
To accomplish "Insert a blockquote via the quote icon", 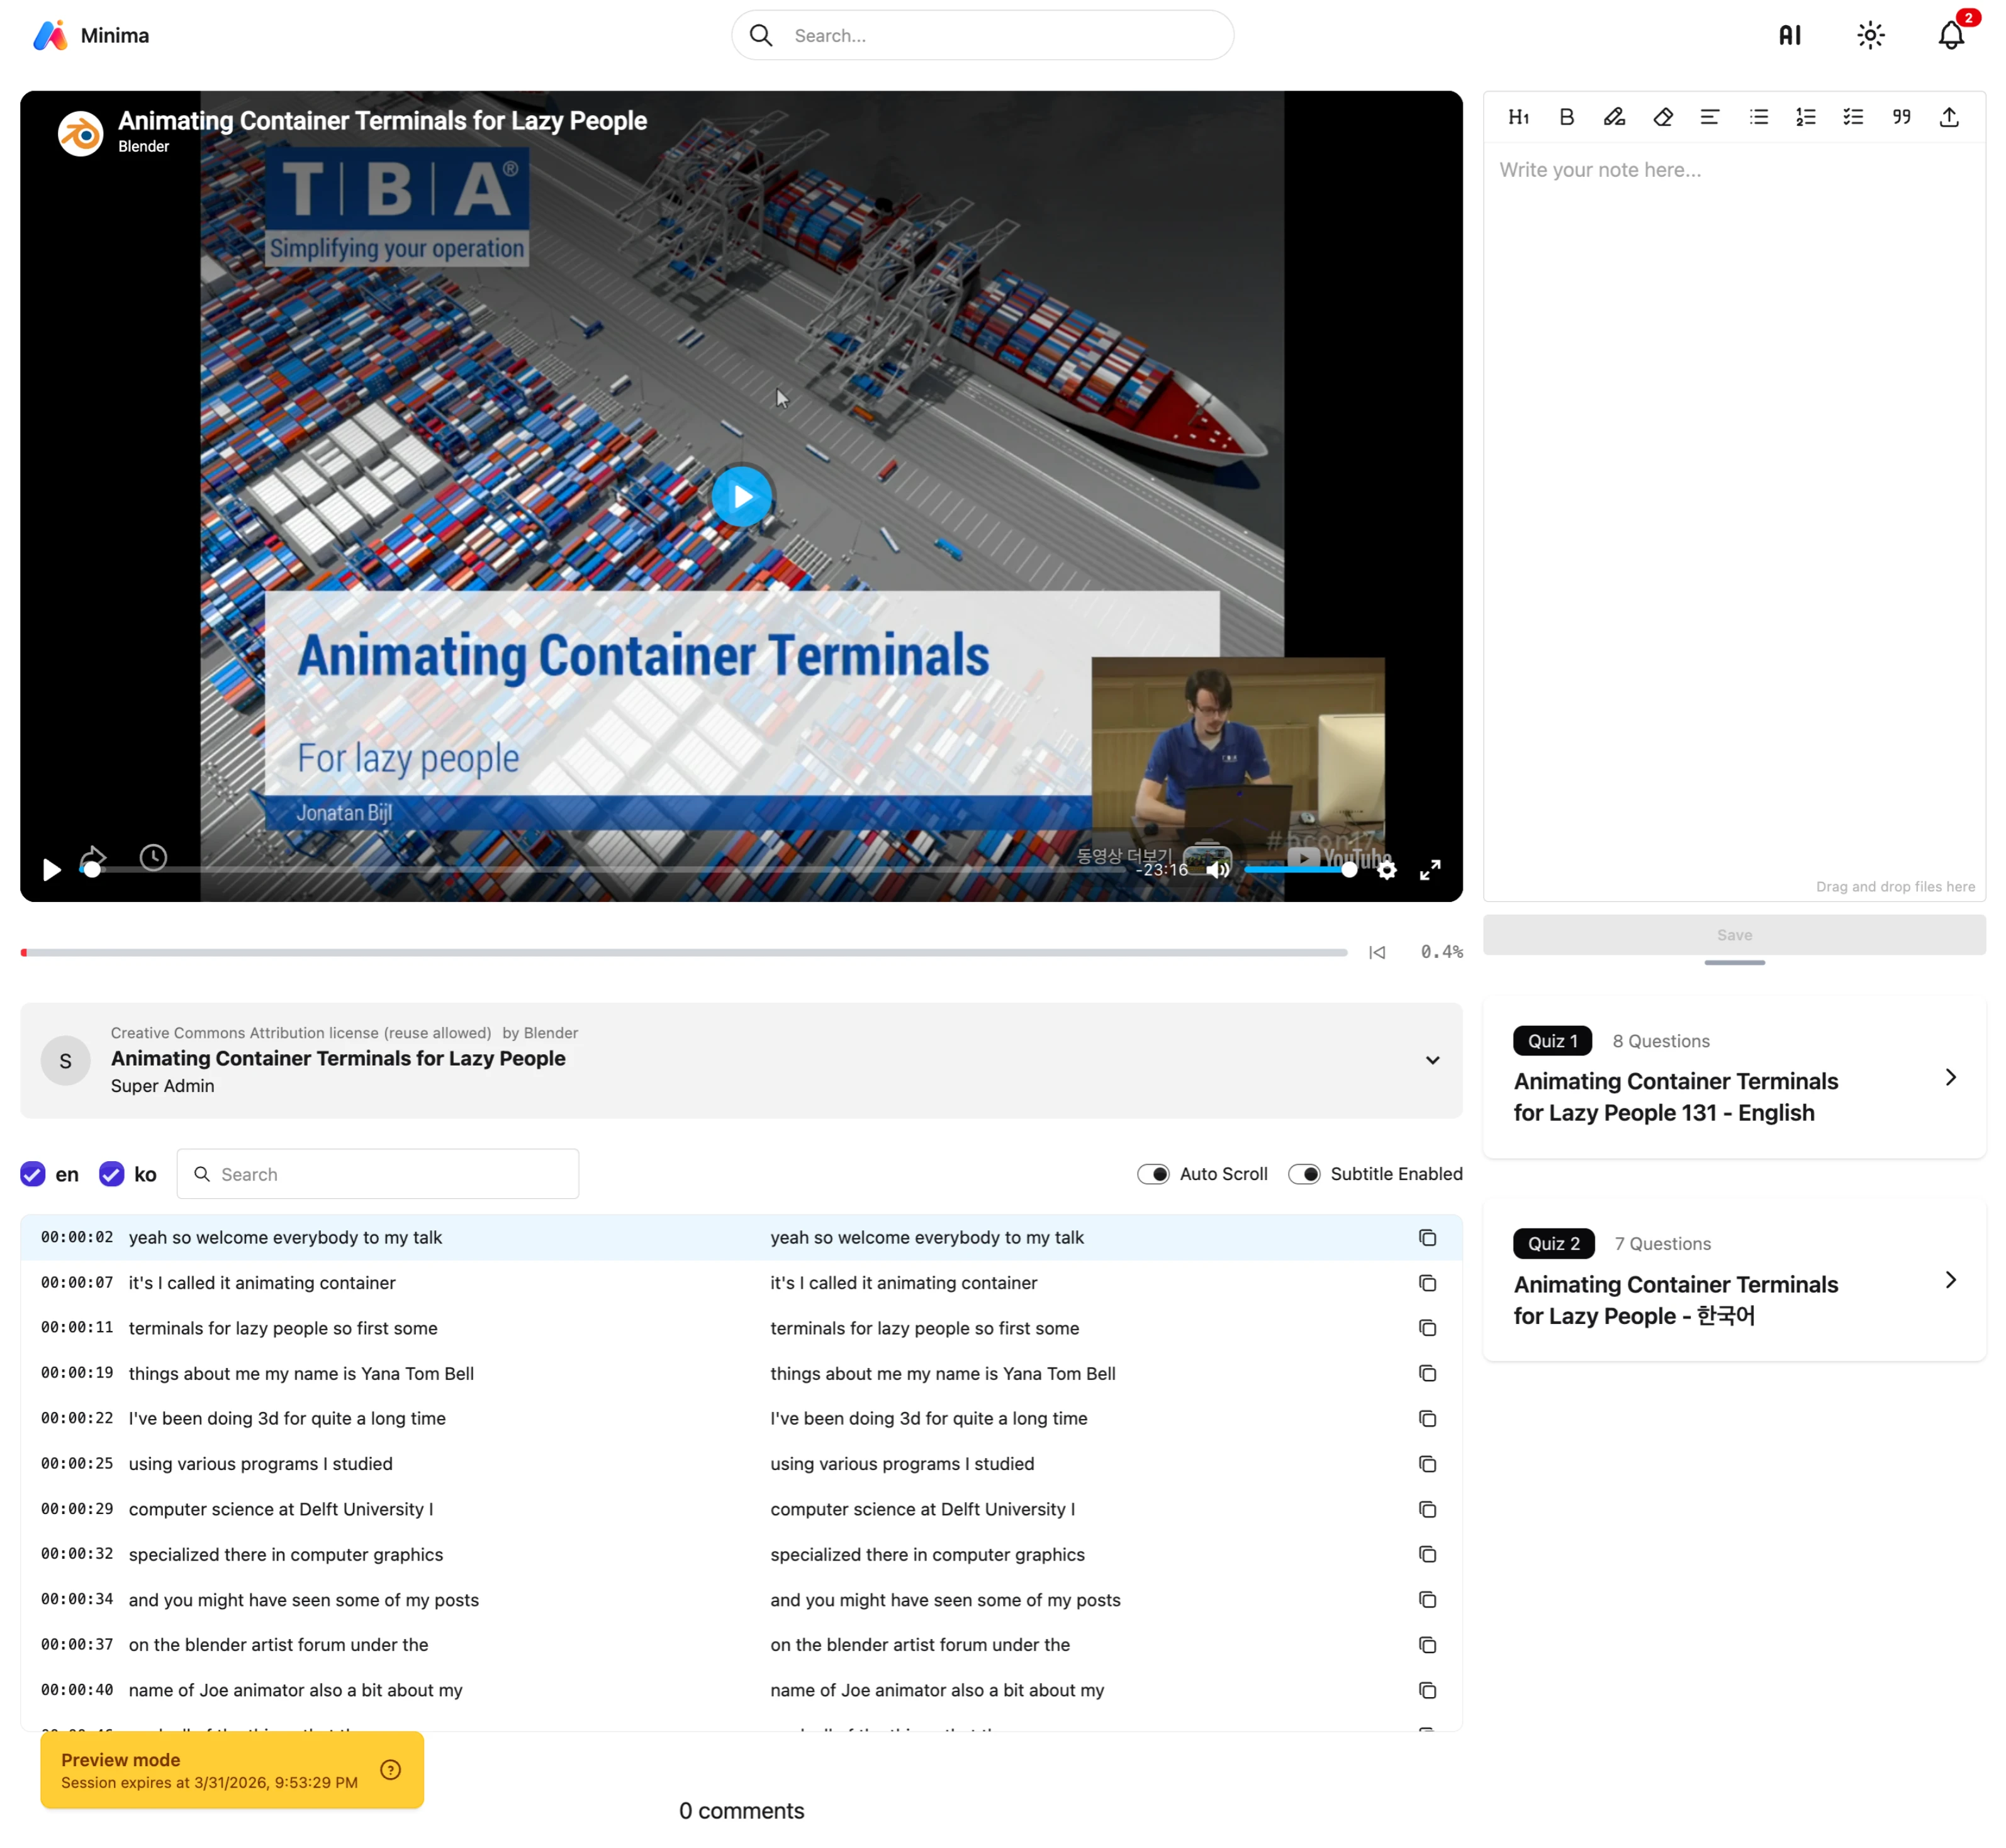I will click(x=1901, y=117).
